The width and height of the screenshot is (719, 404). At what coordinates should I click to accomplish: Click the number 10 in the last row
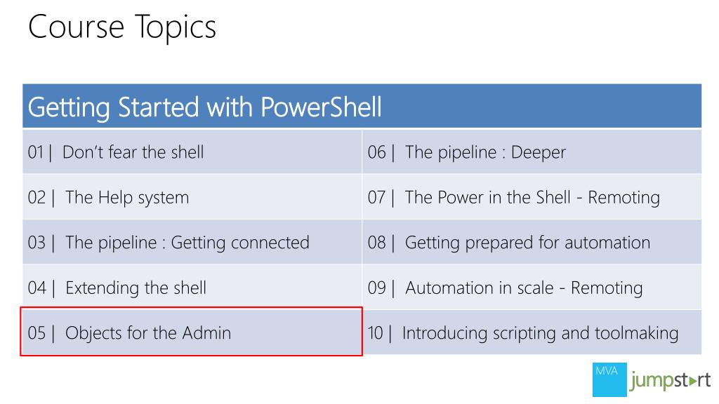click(375, 333)
